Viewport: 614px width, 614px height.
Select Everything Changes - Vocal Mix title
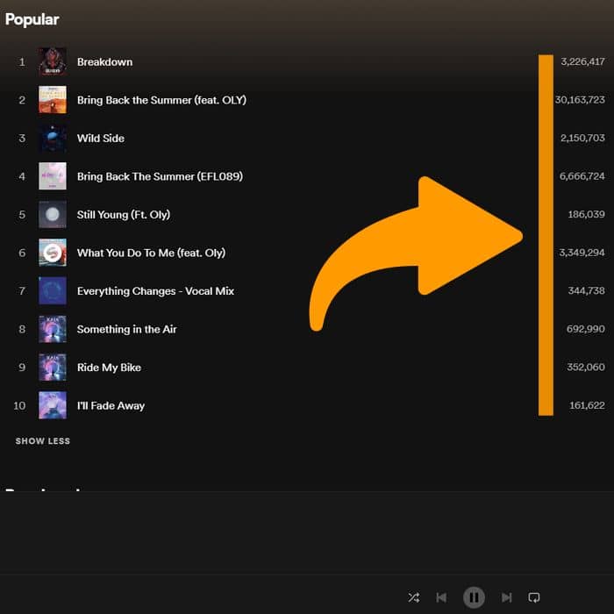coord(155,290)
